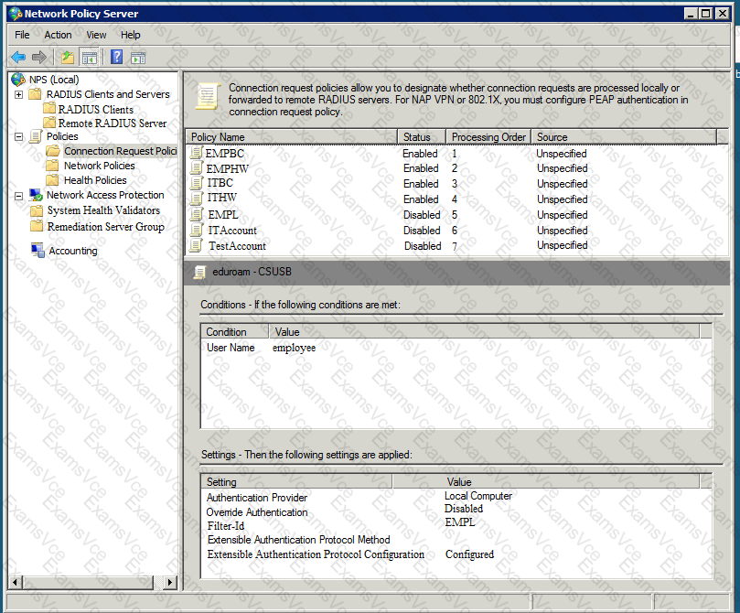The width and height of the screenshot is (740, 613).
Task: Open the Action menu
Action: point(58,35)
